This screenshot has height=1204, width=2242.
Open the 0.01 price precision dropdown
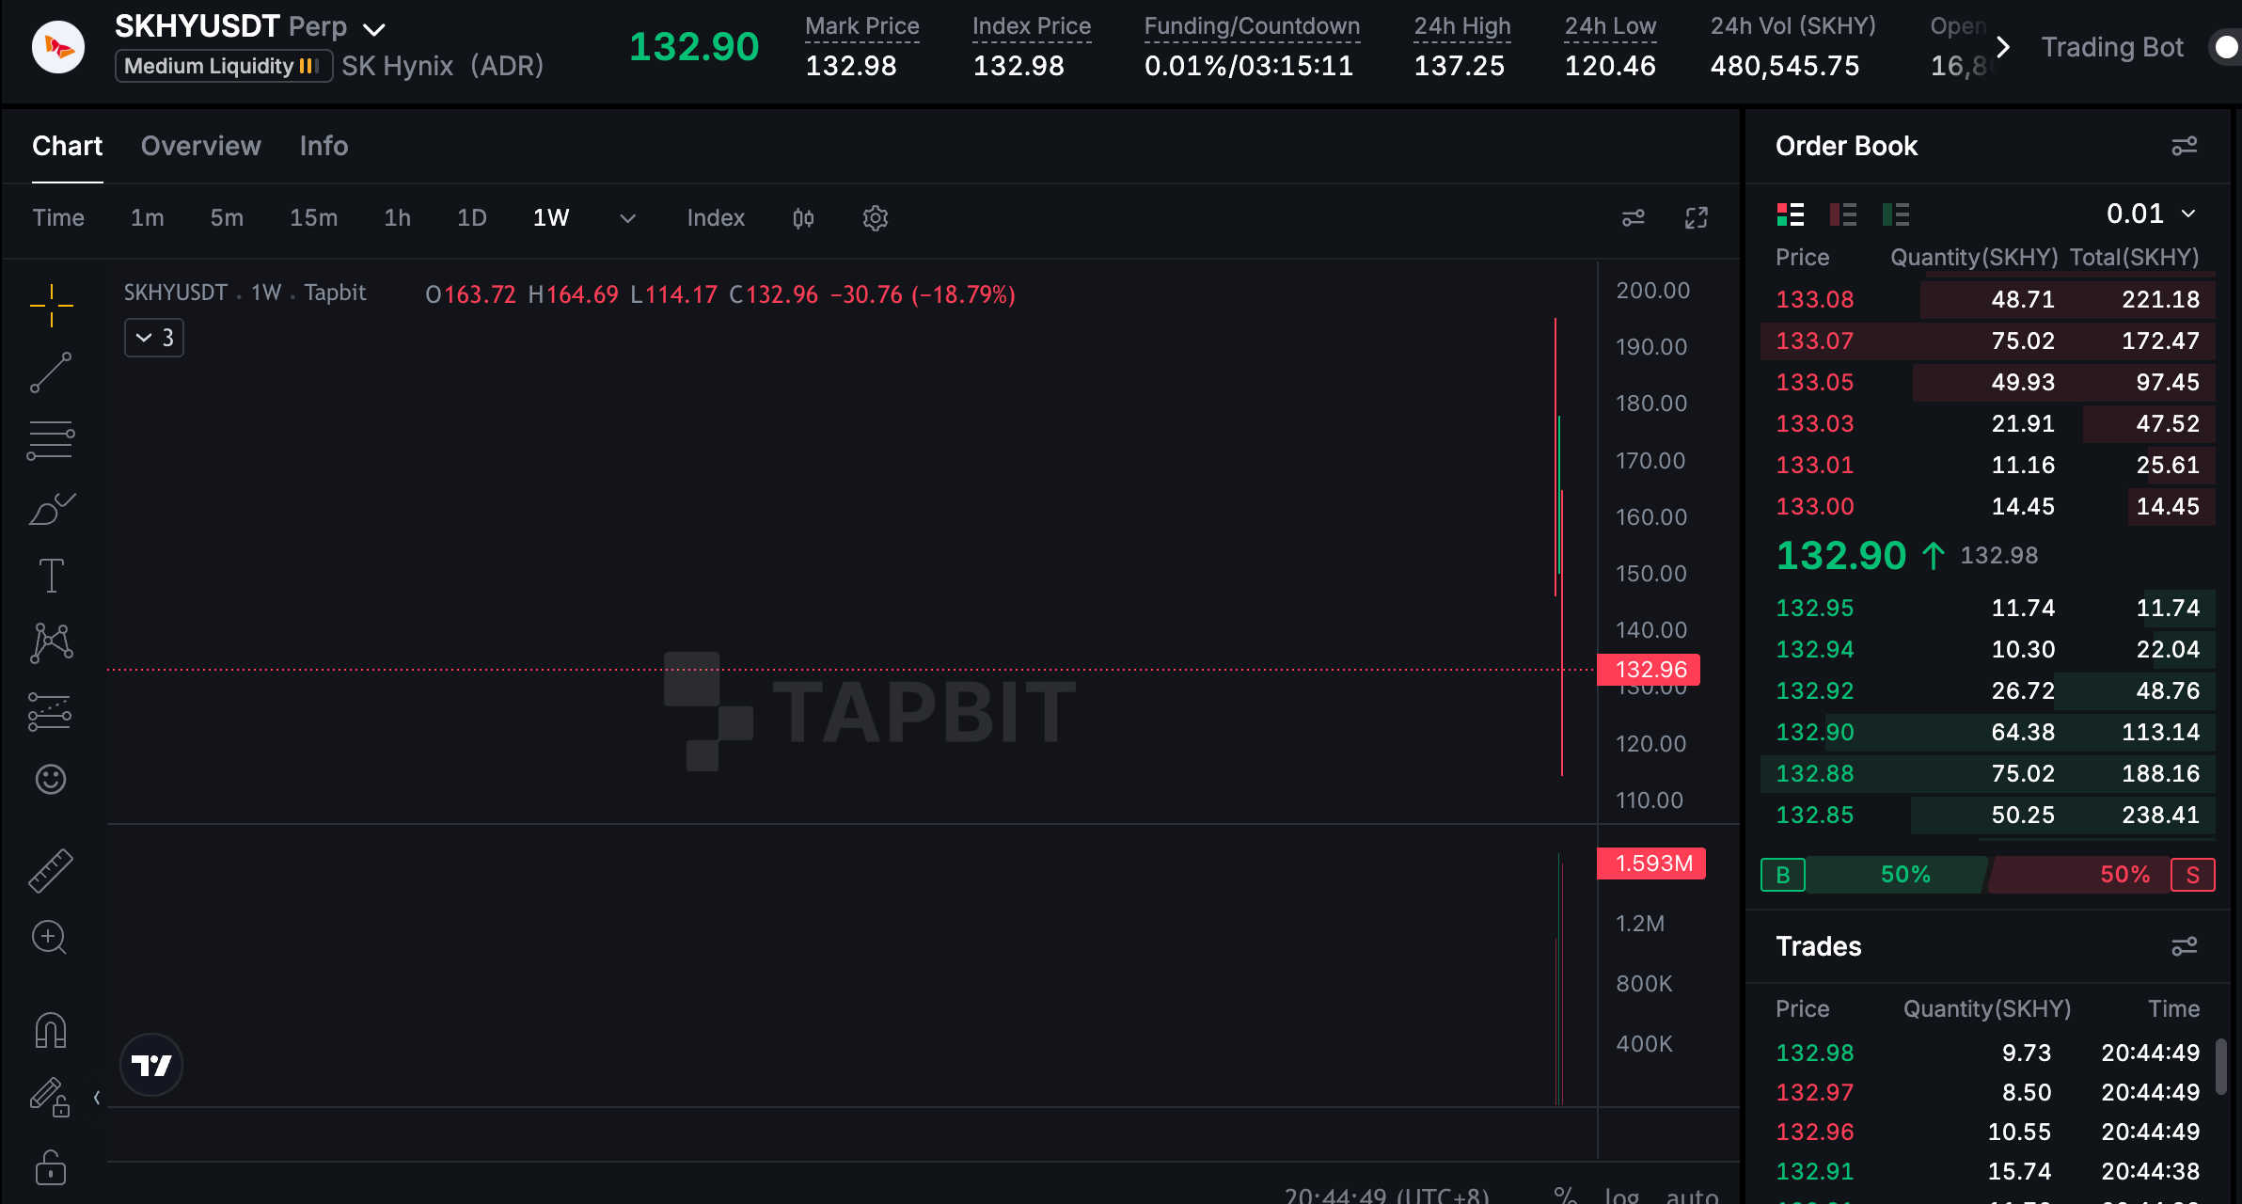[2152, 214]
